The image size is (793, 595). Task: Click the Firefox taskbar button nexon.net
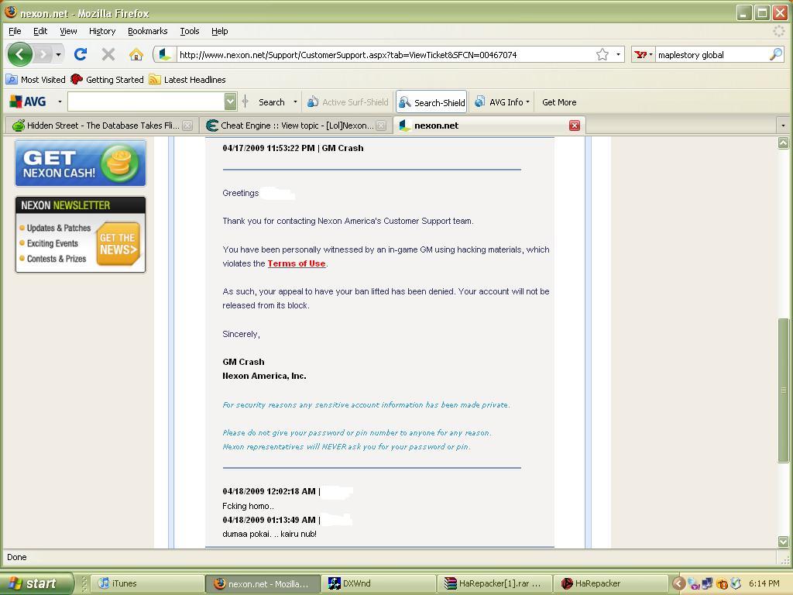point(263,583)
